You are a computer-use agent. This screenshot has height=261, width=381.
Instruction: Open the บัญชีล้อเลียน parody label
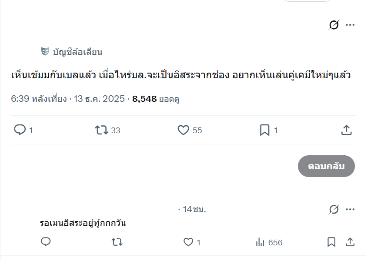(x=77, y=52)
